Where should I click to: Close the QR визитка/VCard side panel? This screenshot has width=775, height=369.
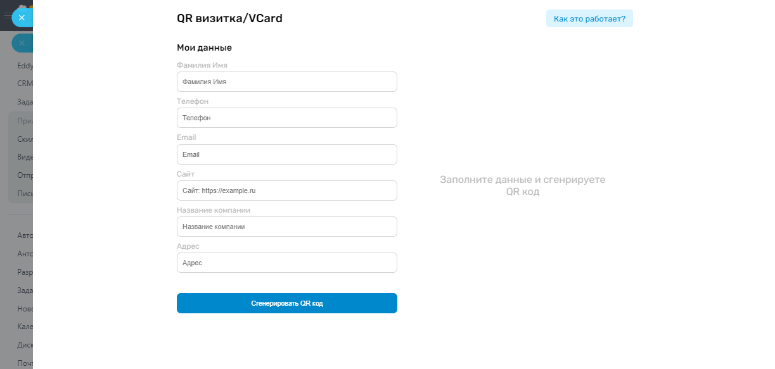[x=22, y=18]
